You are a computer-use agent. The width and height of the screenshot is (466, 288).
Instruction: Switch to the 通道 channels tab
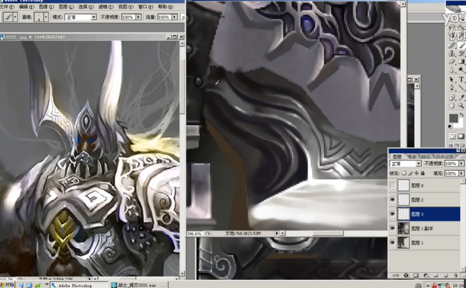(412, 157)
